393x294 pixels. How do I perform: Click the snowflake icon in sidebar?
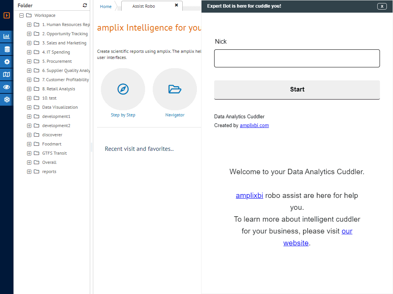pos(7,100)
